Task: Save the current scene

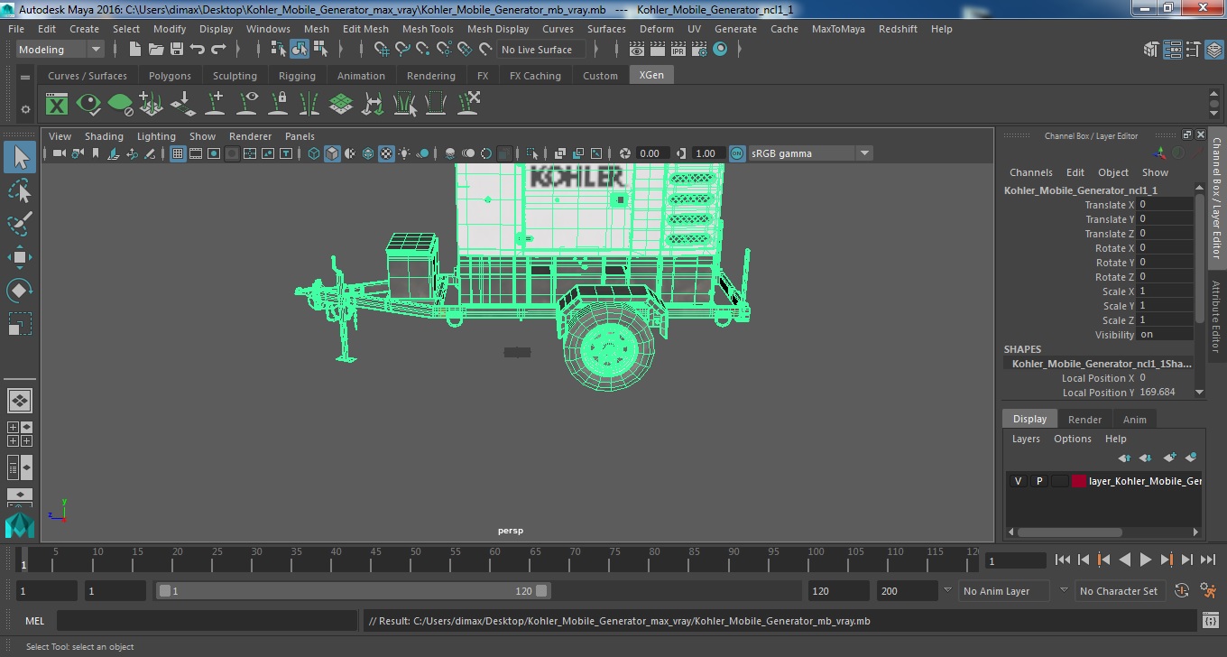Action: pos(177,50)
